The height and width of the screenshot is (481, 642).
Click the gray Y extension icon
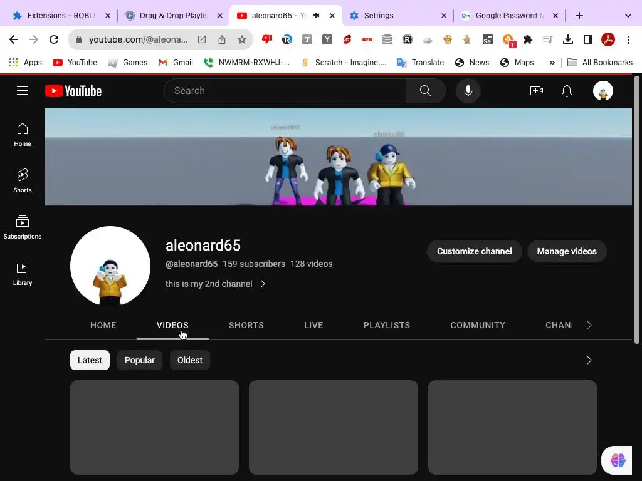click(x=327, y=39)
